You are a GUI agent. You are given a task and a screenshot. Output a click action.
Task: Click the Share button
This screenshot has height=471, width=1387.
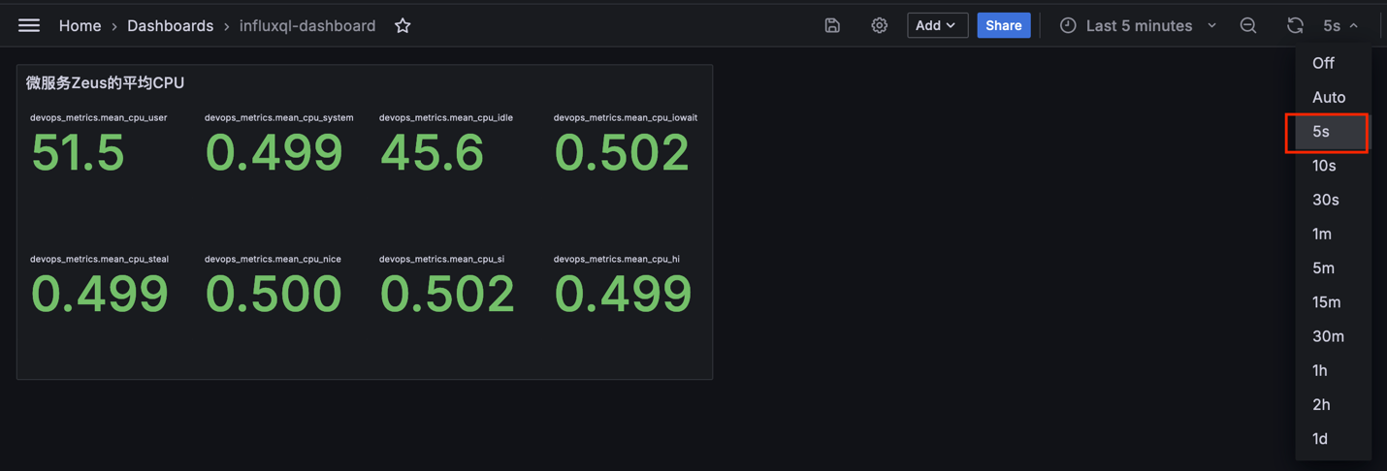point(1004,26)
